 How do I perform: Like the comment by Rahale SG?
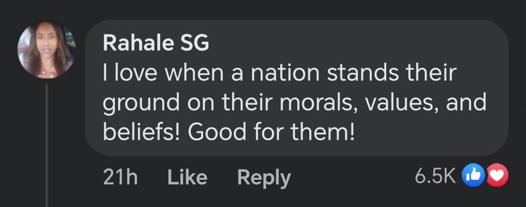187,178
